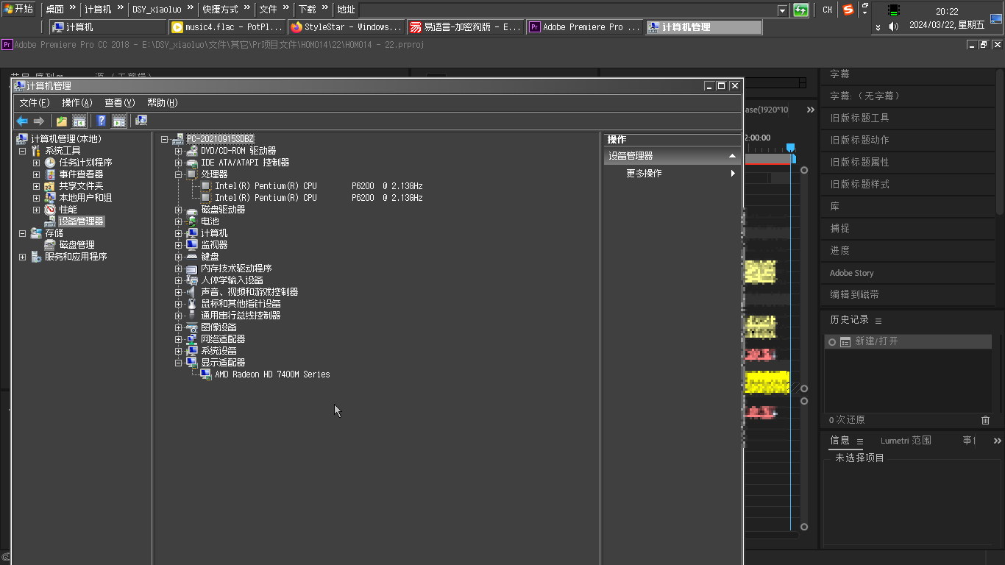
Task: Switch to the Lumetri 范围 tab
Action: [906, 441]
